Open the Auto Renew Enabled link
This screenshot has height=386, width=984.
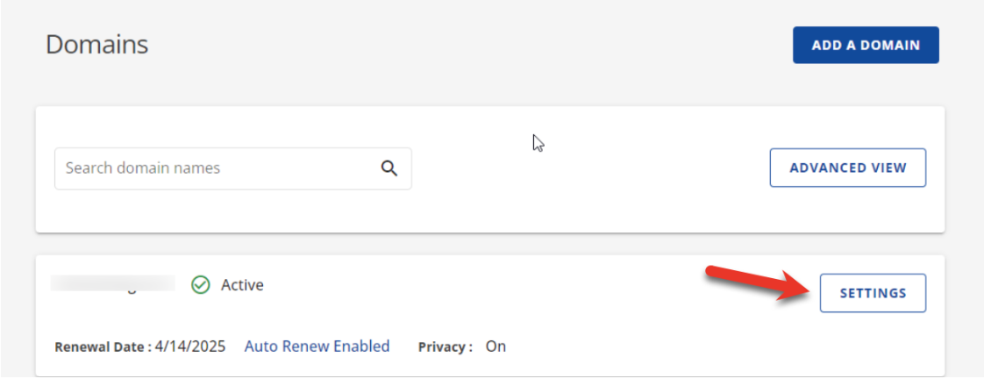[x=317, y=347]
